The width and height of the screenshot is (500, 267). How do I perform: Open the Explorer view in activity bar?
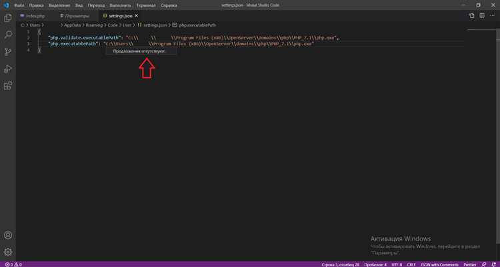click(x=8, y=18)
